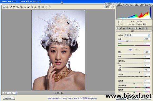Select the Straighten tool
Image resolution: width=153 pixels, height=101 pixels.
click(x=25, y=7)
